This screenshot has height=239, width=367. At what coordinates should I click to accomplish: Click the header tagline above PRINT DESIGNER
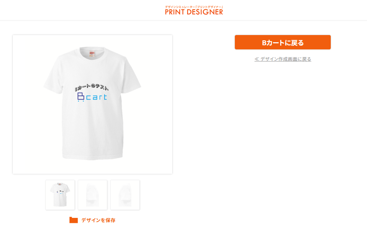(x=194, y=7)
